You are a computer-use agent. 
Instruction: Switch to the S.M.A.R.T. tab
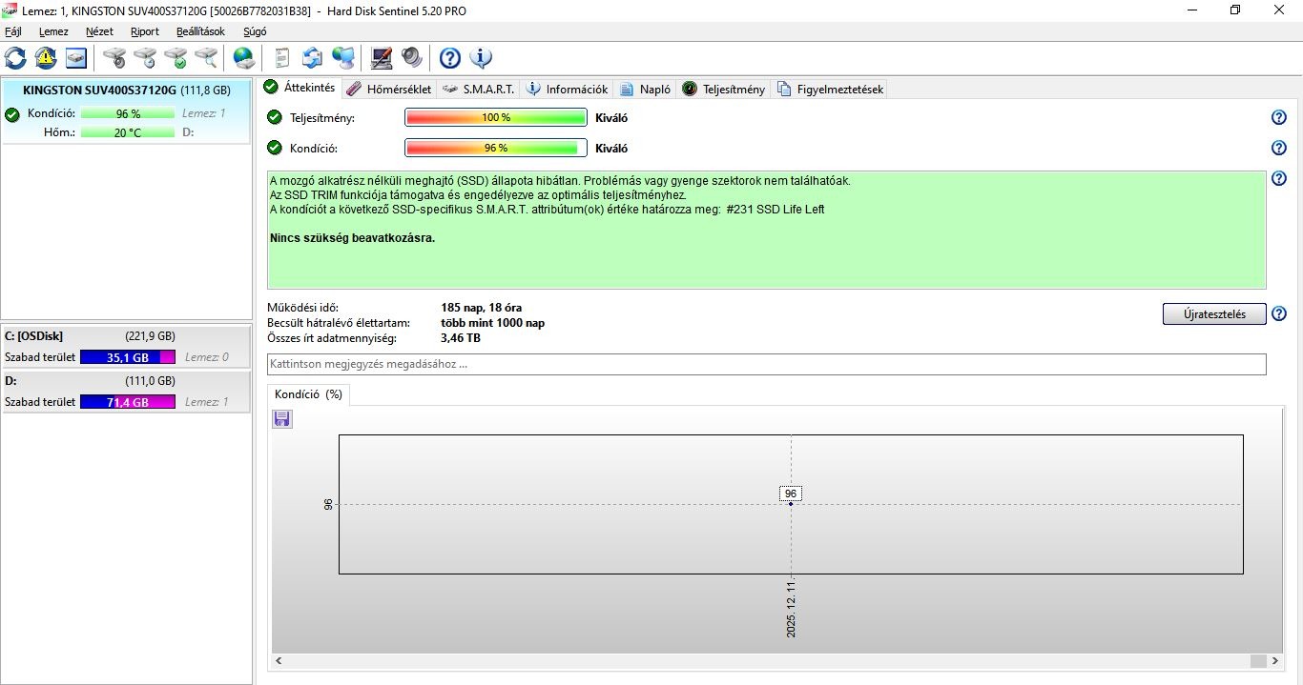(x=481, y=89)
